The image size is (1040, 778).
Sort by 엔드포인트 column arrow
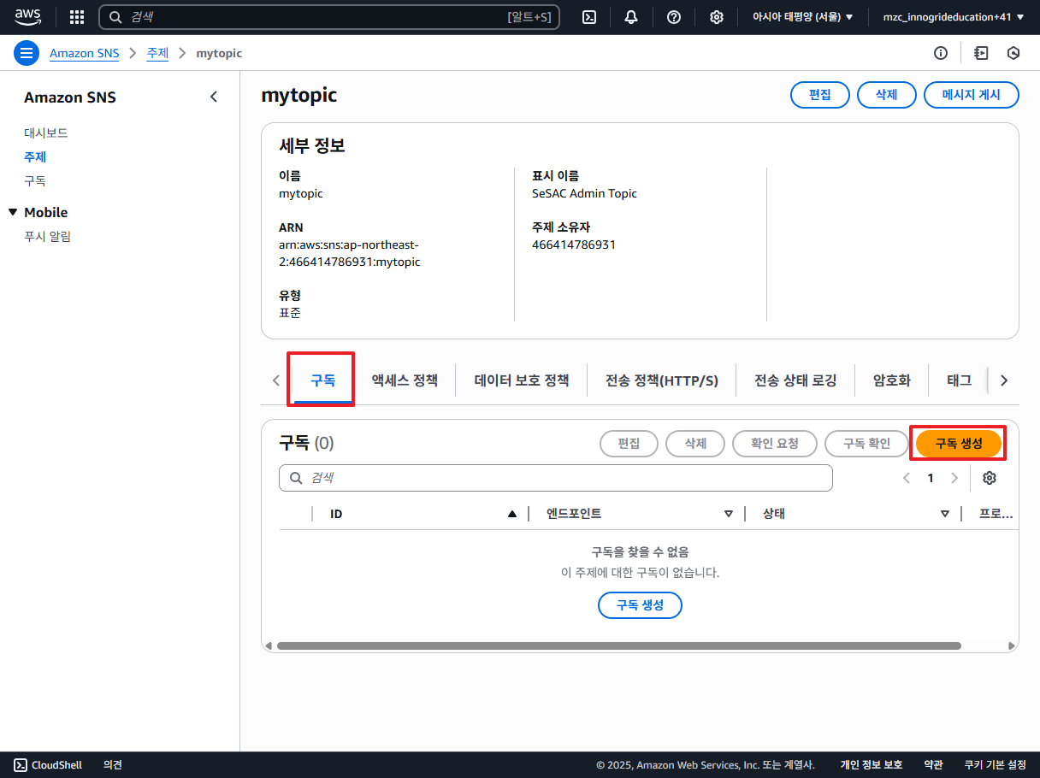pyautogui.click(x=729, y=514)
